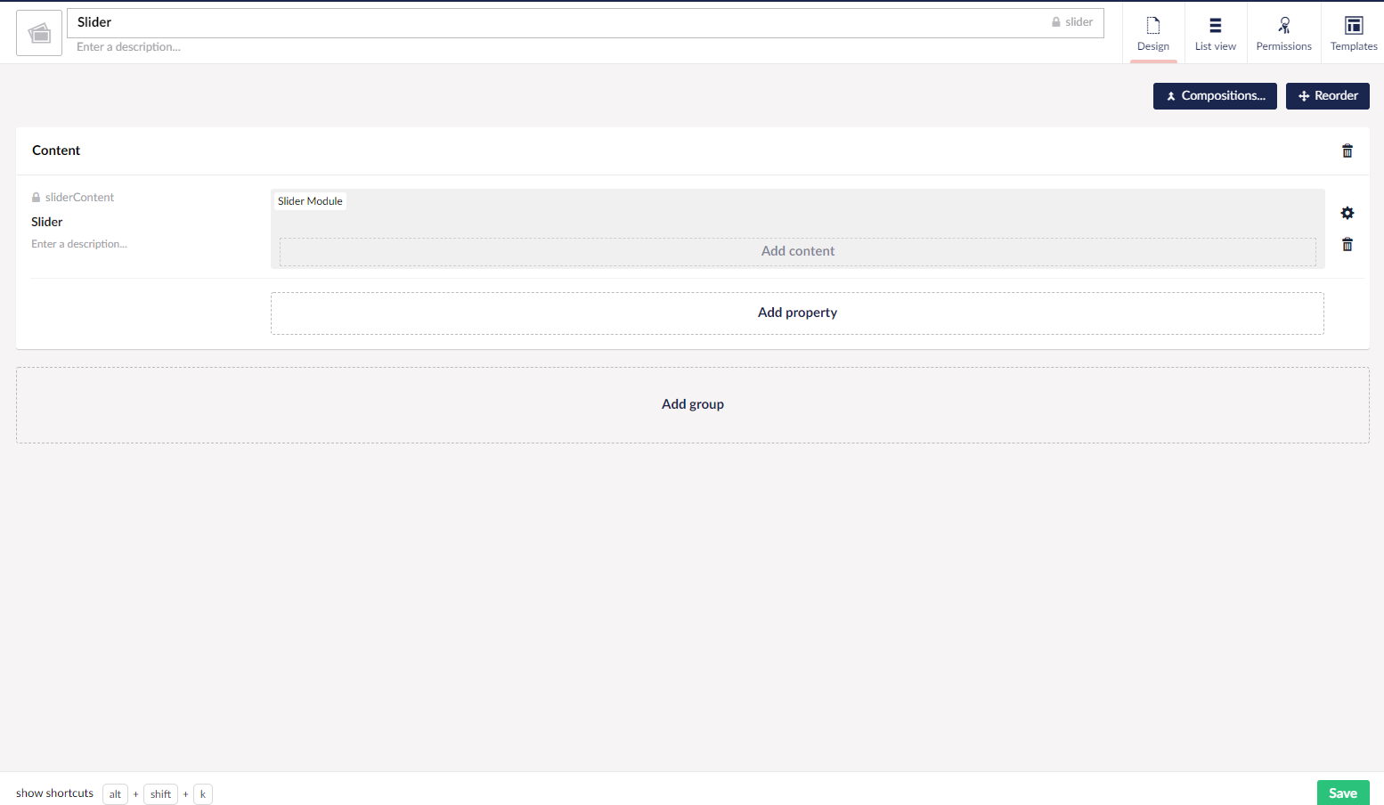Go to the Permissions tab

(1283, 33)
